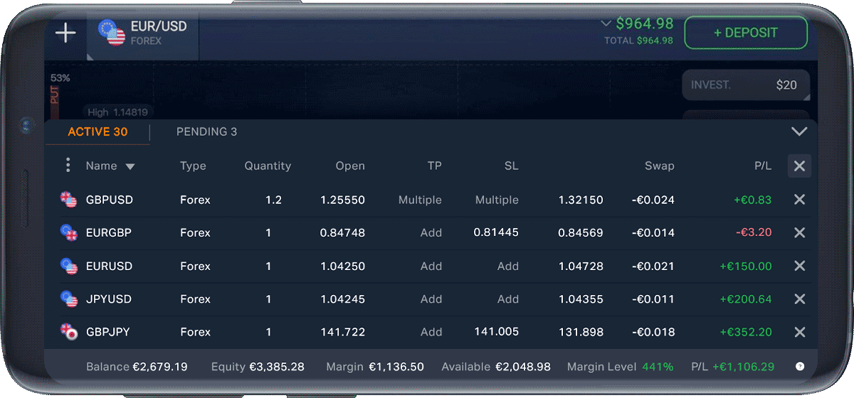Add take profit for EURGBP
Image resolution: width=854 pixels, height=398 pixels.
point(431,232)
